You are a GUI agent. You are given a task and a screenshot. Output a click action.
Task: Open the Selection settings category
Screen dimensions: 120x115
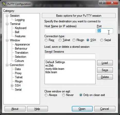(21, 57)
